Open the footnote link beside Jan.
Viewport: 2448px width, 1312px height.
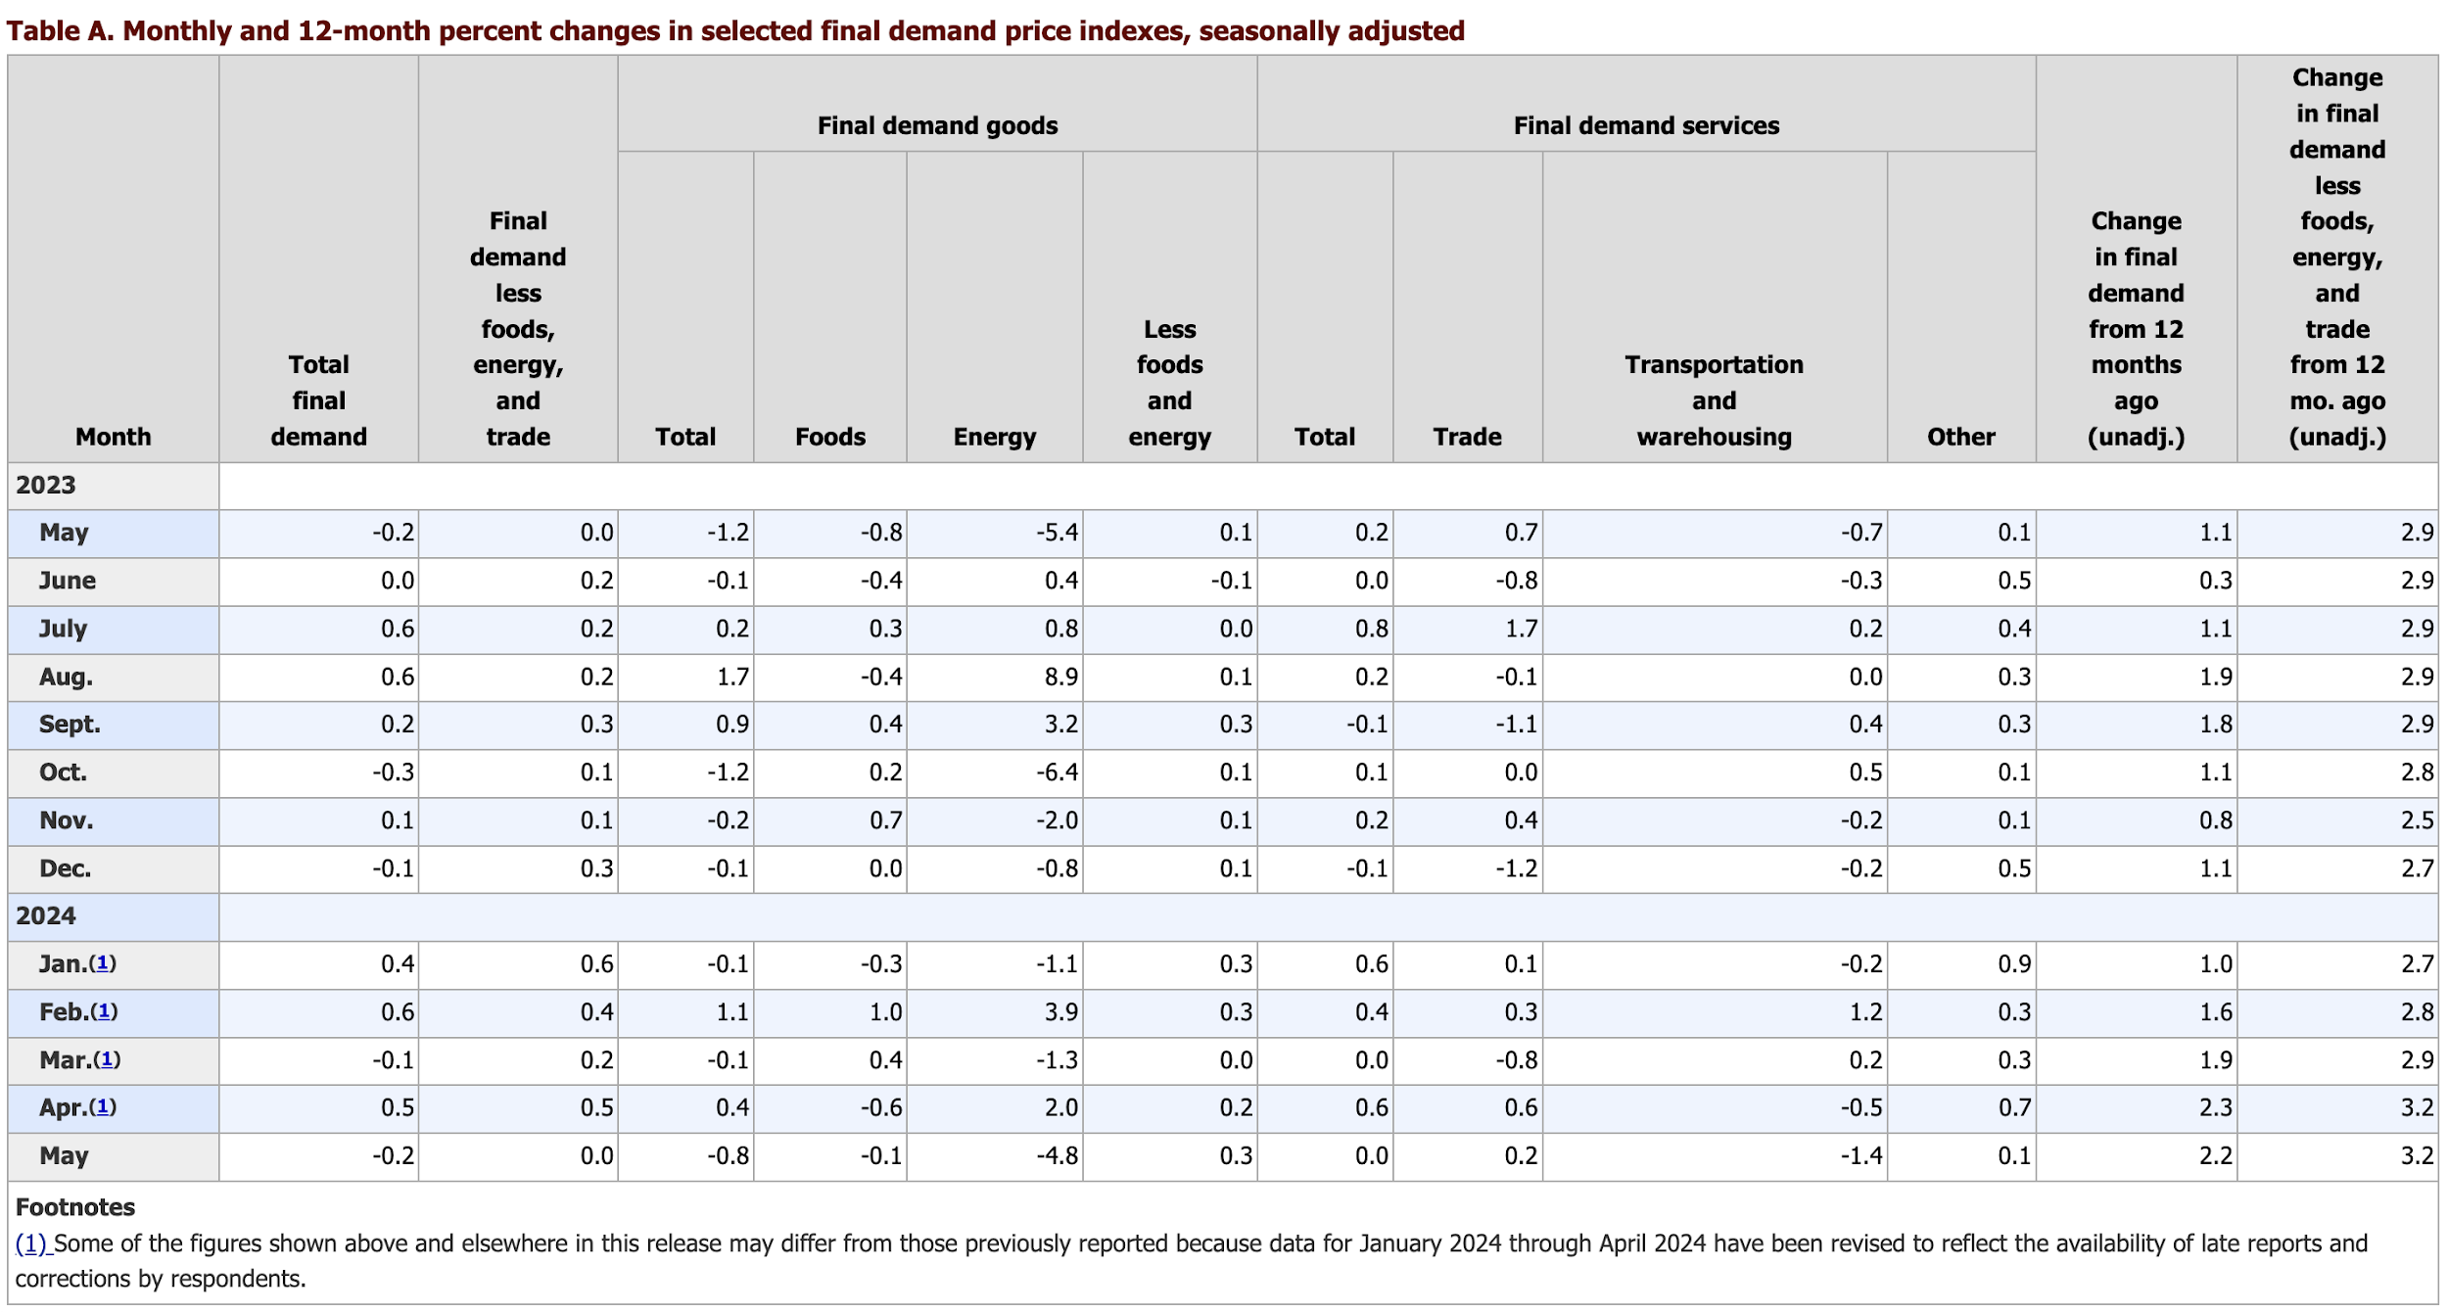tap(103, 964)
